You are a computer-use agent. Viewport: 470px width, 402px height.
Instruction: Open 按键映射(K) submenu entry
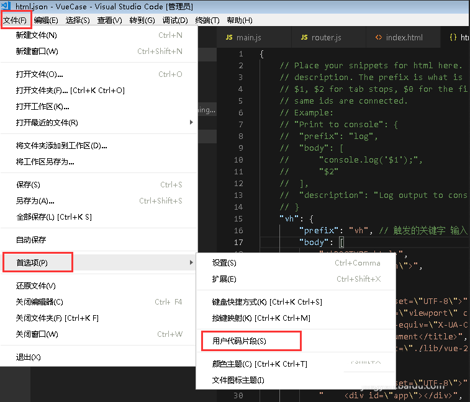tap(296, 318)
